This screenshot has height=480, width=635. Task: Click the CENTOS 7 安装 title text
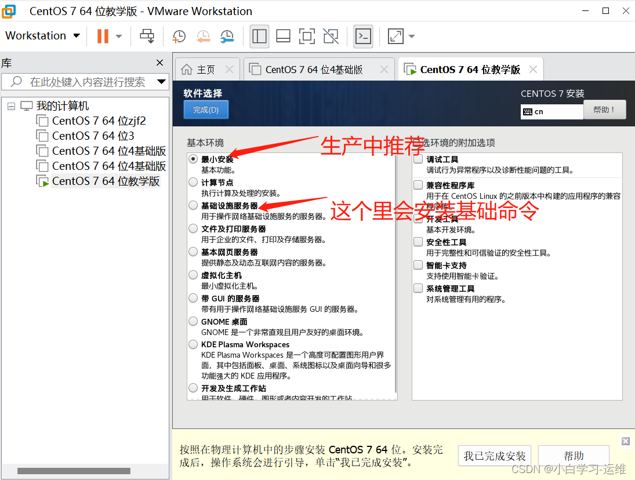[x=553, y=94]
